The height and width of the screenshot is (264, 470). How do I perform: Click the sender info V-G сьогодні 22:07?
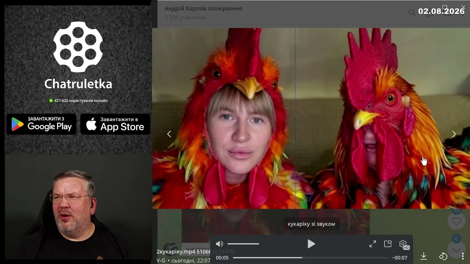183,260
